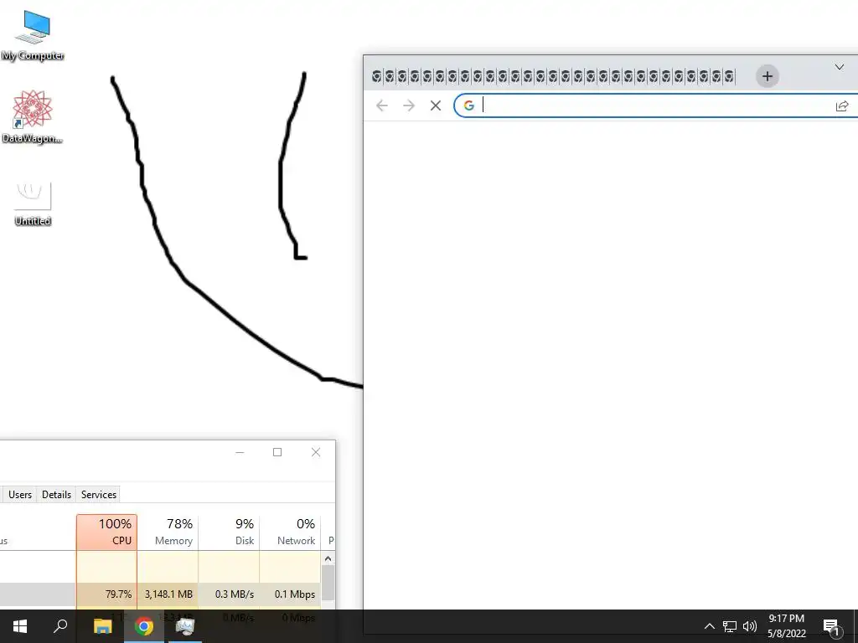Select the 79.7% CPU value cell

106,594
